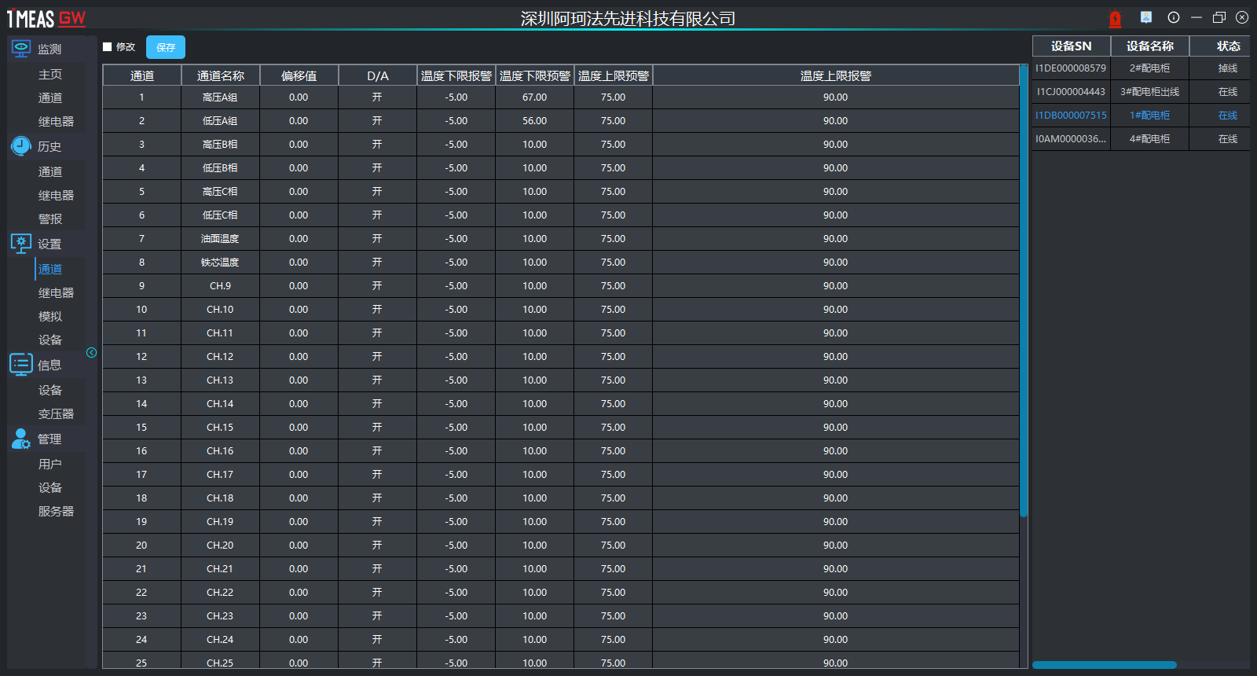The image size is (1257, 676).
Task: Select device I1DE000008579 in device list
Action: 1071,68
